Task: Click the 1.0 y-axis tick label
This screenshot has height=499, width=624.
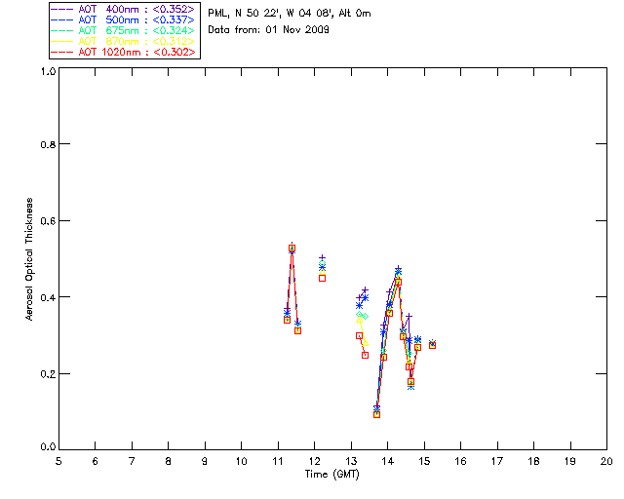Action: pos(48,71)
